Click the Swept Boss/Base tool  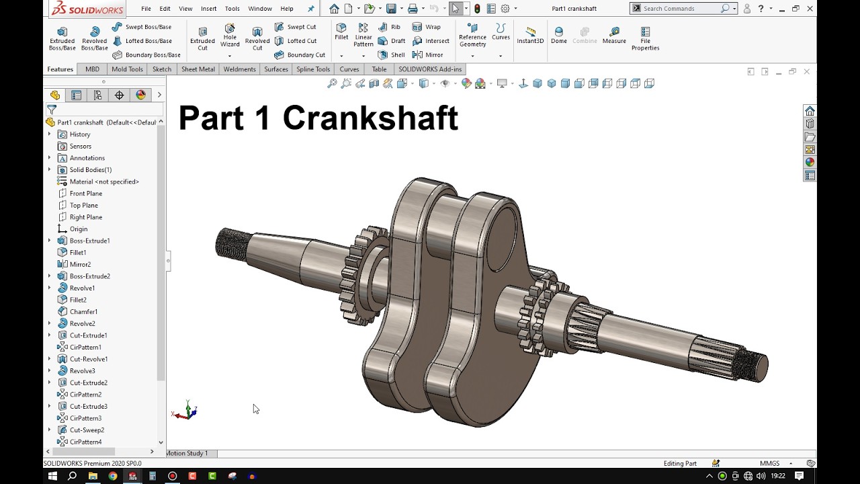[142, 27]
